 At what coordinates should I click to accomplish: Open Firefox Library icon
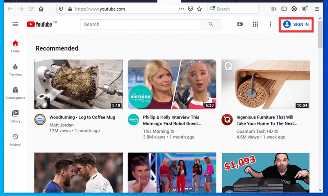click(x=274, y=9)
